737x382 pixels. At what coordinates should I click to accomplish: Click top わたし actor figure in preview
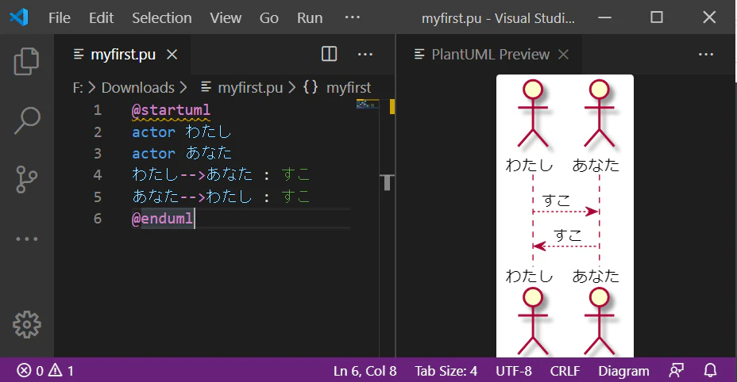click(533, 113)
